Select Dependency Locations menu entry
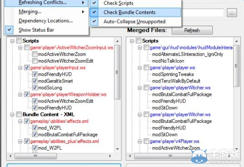 [46, 21]
